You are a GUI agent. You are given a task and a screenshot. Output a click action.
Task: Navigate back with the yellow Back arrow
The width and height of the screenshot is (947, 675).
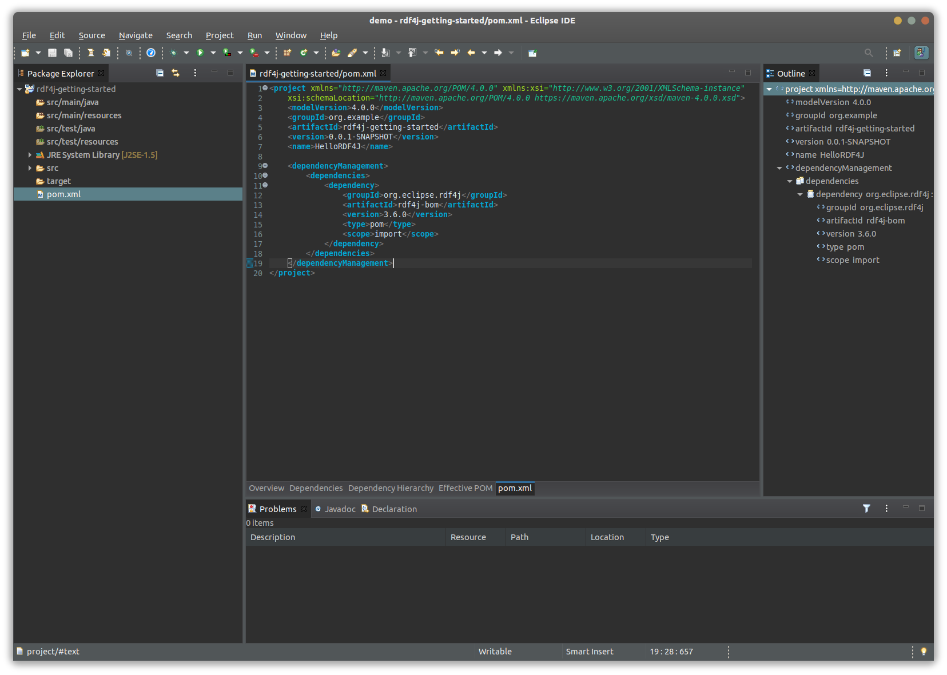coord(471,53)
